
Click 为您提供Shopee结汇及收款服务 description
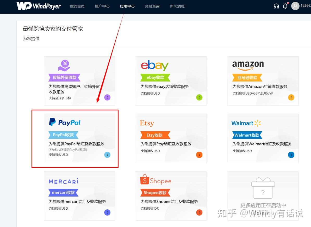coord(169,202)
